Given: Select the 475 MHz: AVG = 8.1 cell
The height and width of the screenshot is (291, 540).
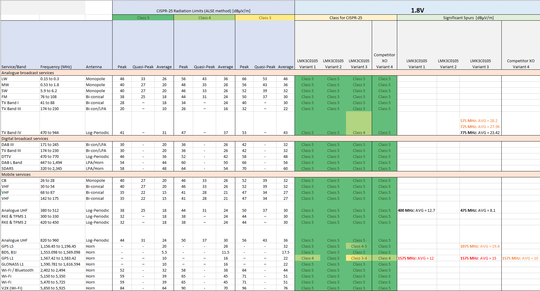Looking at the screenshot, I should (478, 210).
